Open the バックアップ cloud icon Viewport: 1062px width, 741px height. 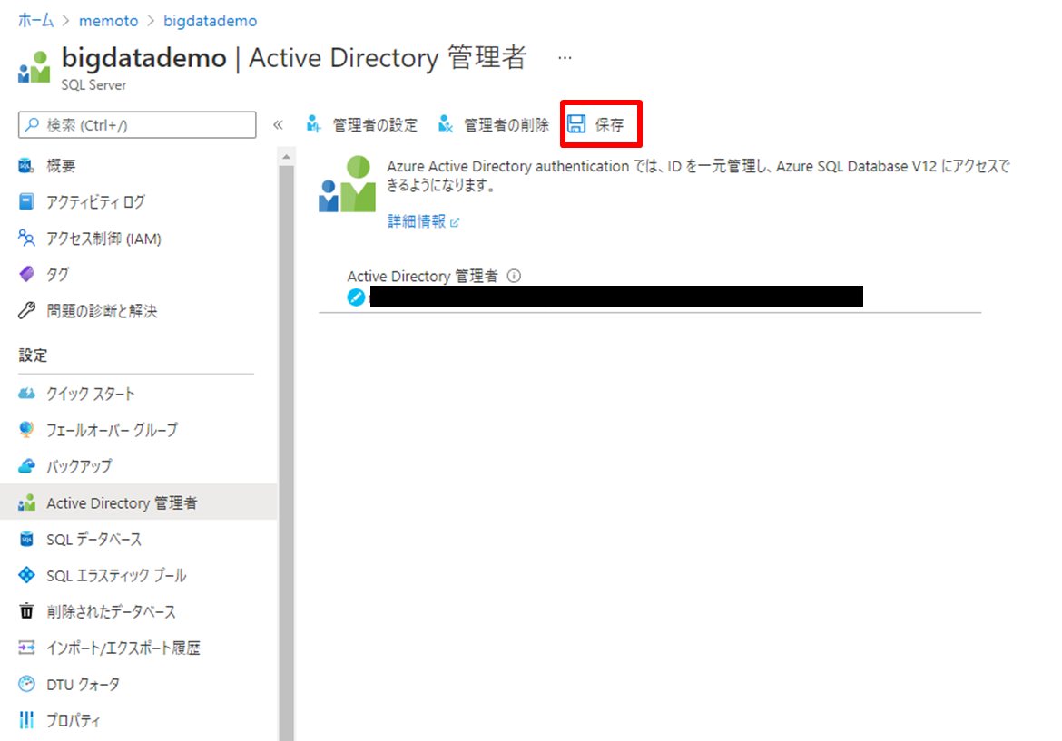coord(26,466)
